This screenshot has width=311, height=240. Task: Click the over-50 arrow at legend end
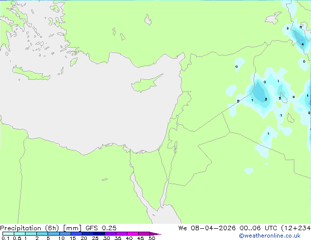pyautogui.click(x=155, y=234)
